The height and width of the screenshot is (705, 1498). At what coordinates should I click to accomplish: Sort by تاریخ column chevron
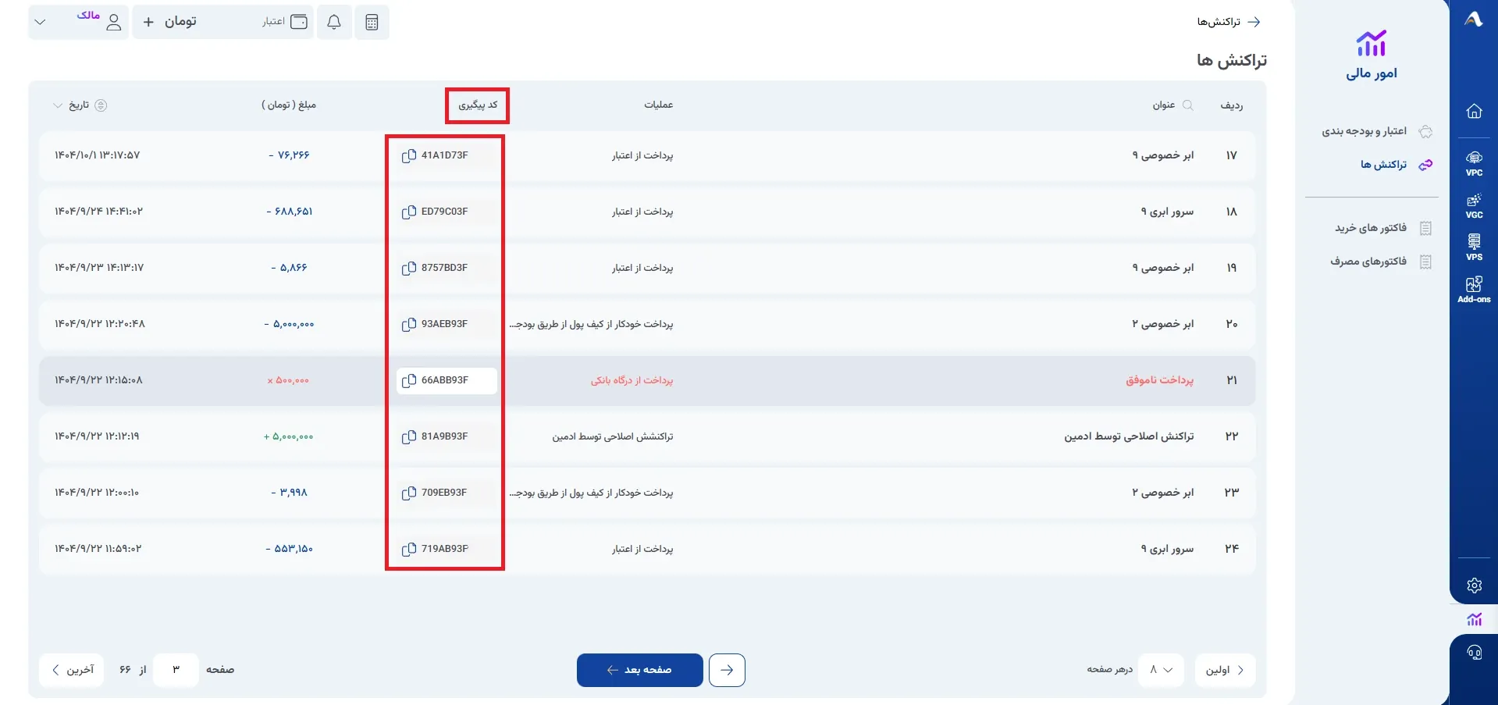point(57,105)
